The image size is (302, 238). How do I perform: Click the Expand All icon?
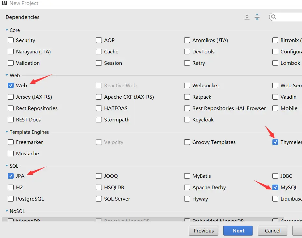(x=247, y=17)
